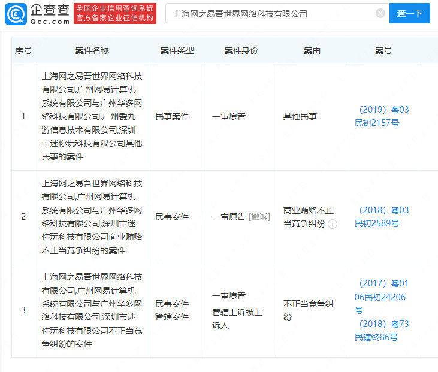
Task: Click 民事案件 in row 1
Action: 172,116
